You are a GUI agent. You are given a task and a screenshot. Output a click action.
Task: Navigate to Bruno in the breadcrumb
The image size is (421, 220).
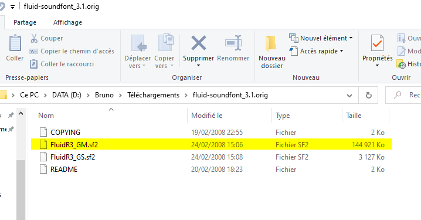(104, 95)
